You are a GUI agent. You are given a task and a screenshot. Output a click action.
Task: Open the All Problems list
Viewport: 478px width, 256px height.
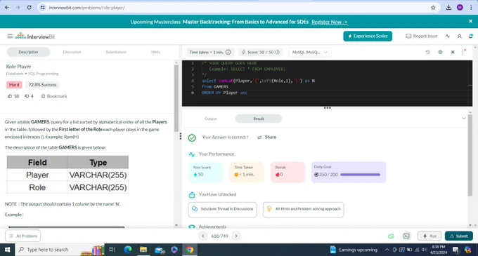23,236
